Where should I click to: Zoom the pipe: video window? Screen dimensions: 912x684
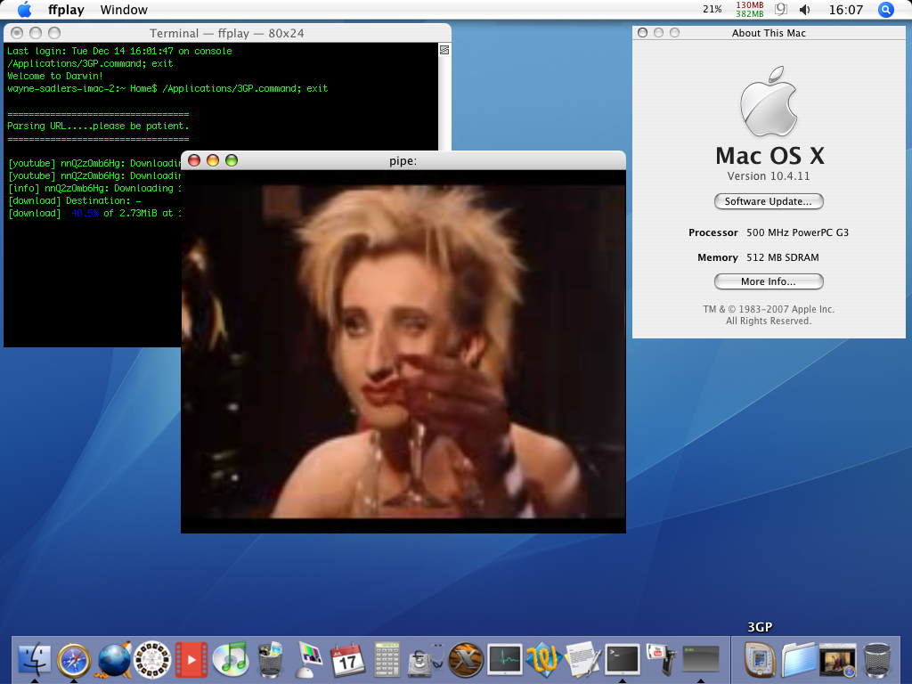click(232, 160)
